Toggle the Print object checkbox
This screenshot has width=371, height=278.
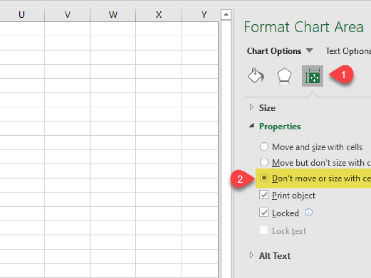tap(264, 195)
